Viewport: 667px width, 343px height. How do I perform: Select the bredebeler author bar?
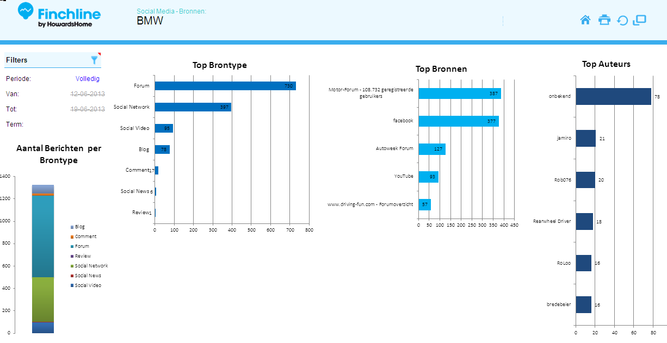(584, 304)
